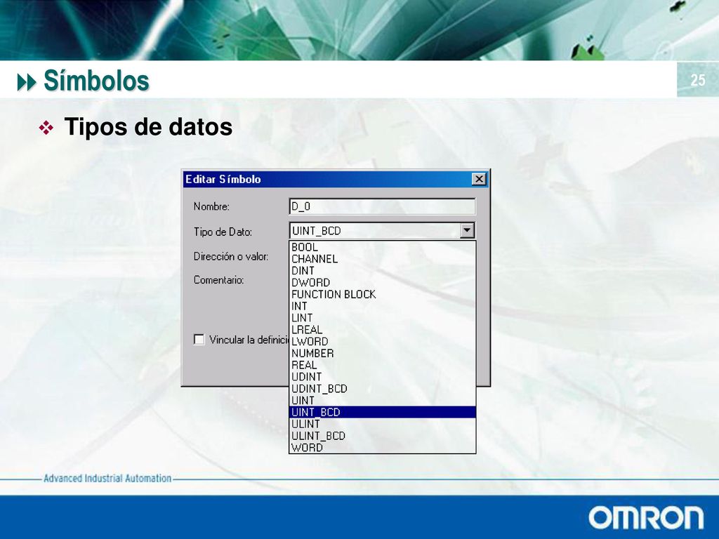Screen dimensions: 719x539
Task: Select BOOL from the data type list
Action: 383,247
